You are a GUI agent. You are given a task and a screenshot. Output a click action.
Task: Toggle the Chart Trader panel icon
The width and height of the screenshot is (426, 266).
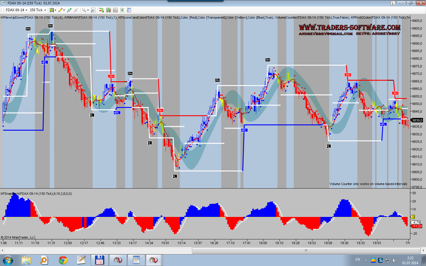pyautogui.click(x=101, y=10)
